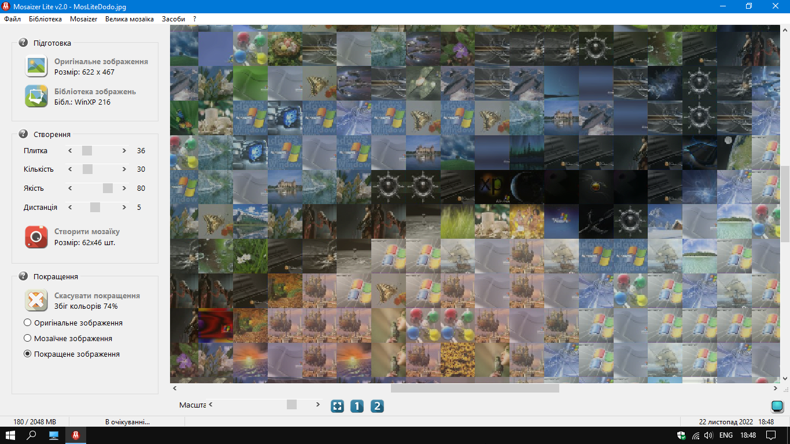Open the Файл menu
The image size is (790, 444).
12,19
